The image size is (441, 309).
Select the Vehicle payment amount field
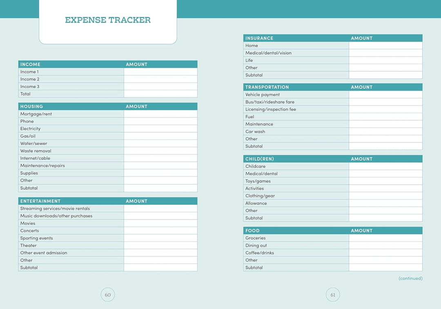385,94
